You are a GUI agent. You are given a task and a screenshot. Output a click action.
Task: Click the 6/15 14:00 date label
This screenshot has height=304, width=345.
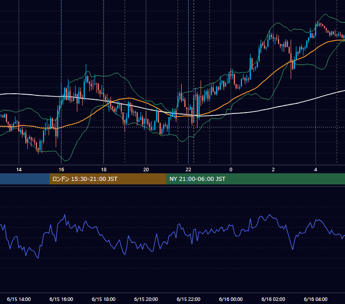click(x=19, y=299)
